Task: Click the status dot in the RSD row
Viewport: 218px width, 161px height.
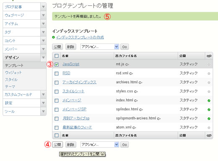Action: [209, 74]
